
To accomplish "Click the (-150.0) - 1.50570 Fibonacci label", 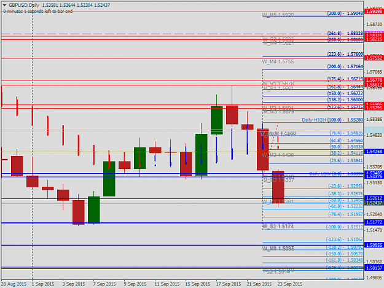I will point(344,254).
